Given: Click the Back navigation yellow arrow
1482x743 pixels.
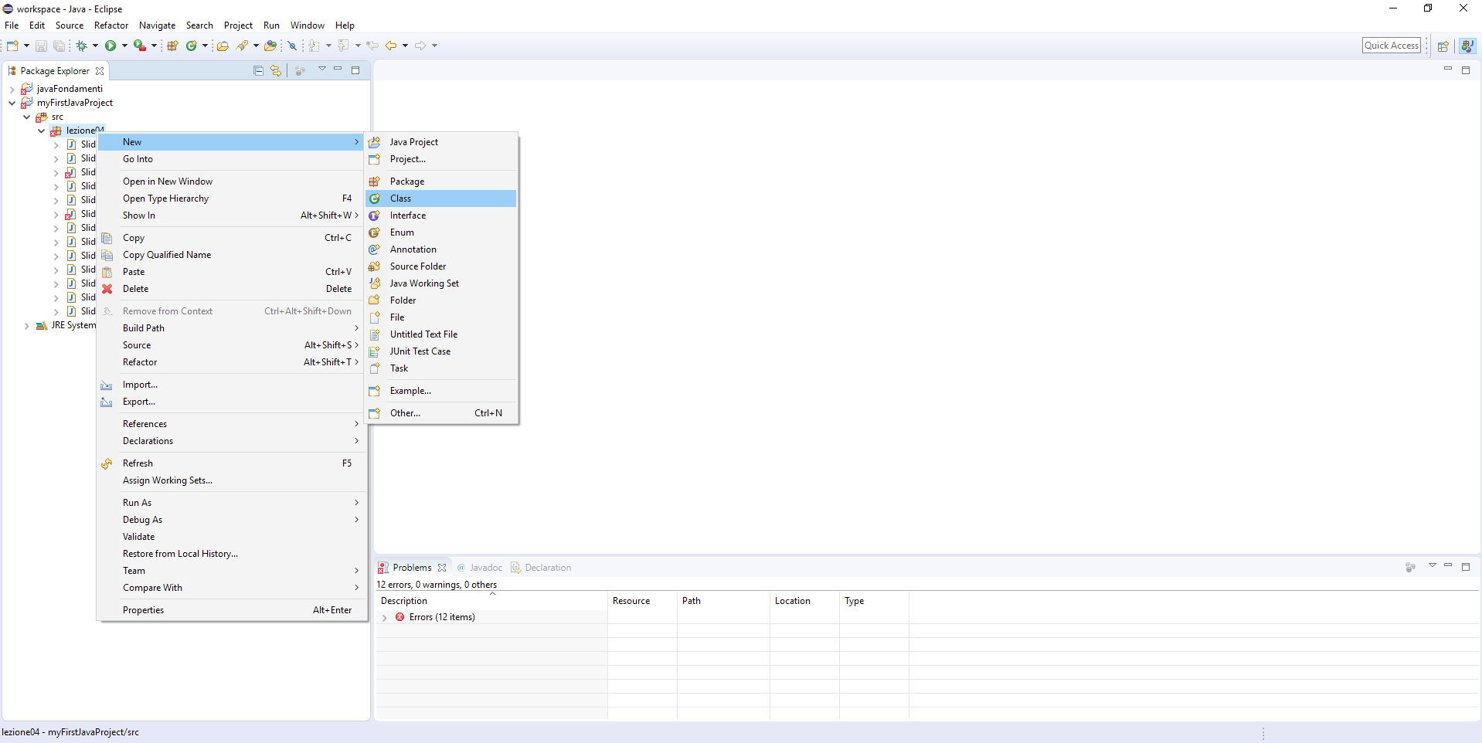Looking at the screenshot, I should [391, 46].
